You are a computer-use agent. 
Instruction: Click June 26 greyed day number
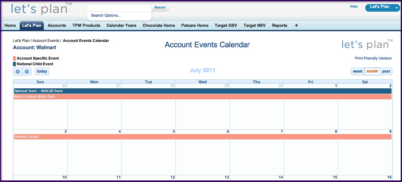coord(65,86)
